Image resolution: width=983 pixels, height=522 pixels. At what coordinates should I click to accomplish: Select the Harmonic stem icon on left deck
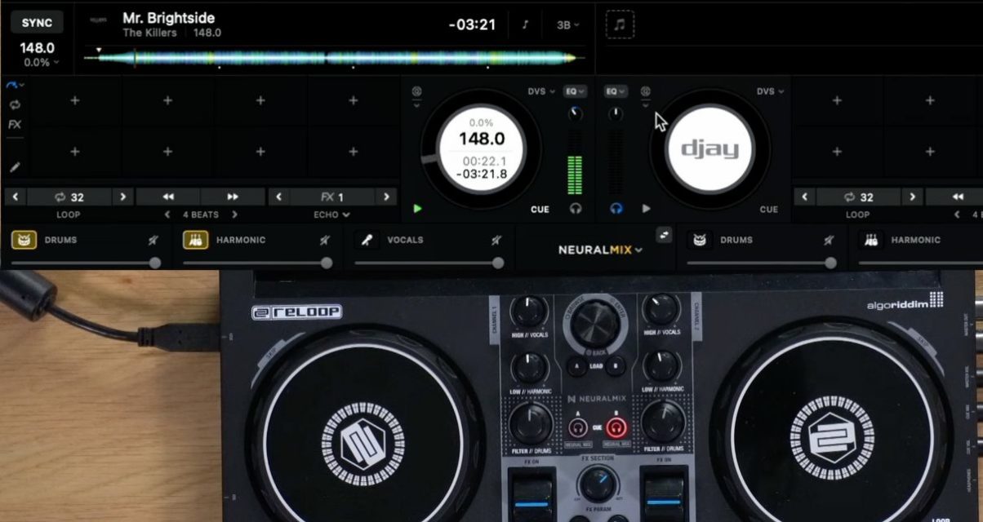(195, 239)
